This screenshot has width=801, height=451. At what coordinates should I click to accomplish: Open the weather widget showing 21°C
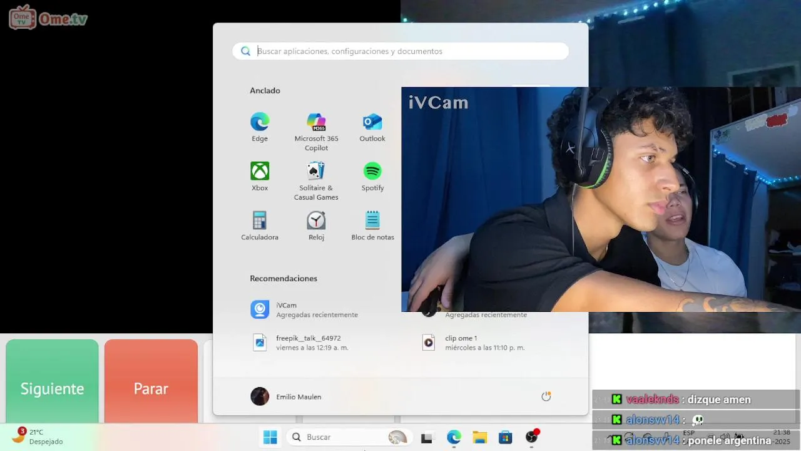click(x=39, y=437)
